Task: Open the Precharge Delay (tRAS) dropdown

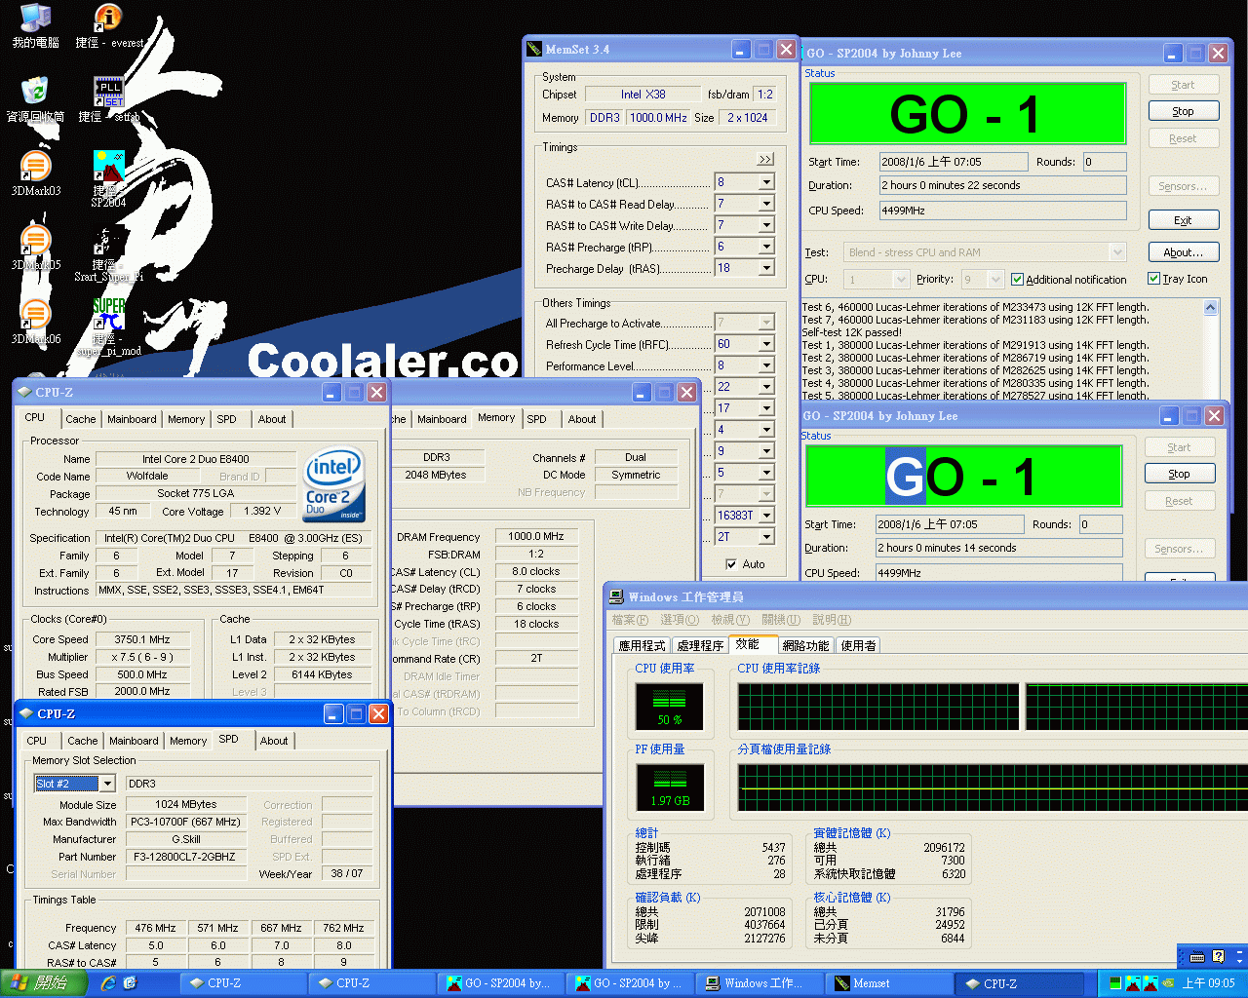Action: click(766, 268)
